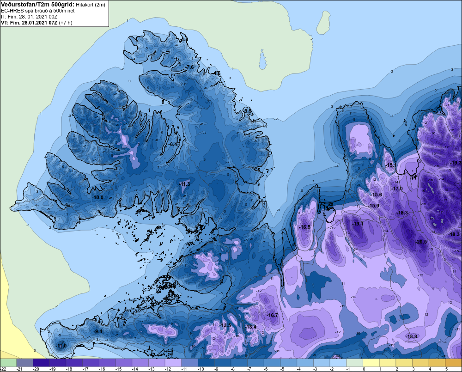Click the legend color swatch labeled 2

[404, 362]
